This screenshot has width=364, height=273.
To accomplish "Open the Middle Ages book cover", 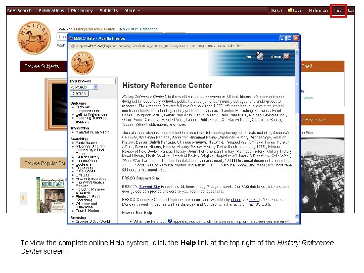I will [51, 195].
